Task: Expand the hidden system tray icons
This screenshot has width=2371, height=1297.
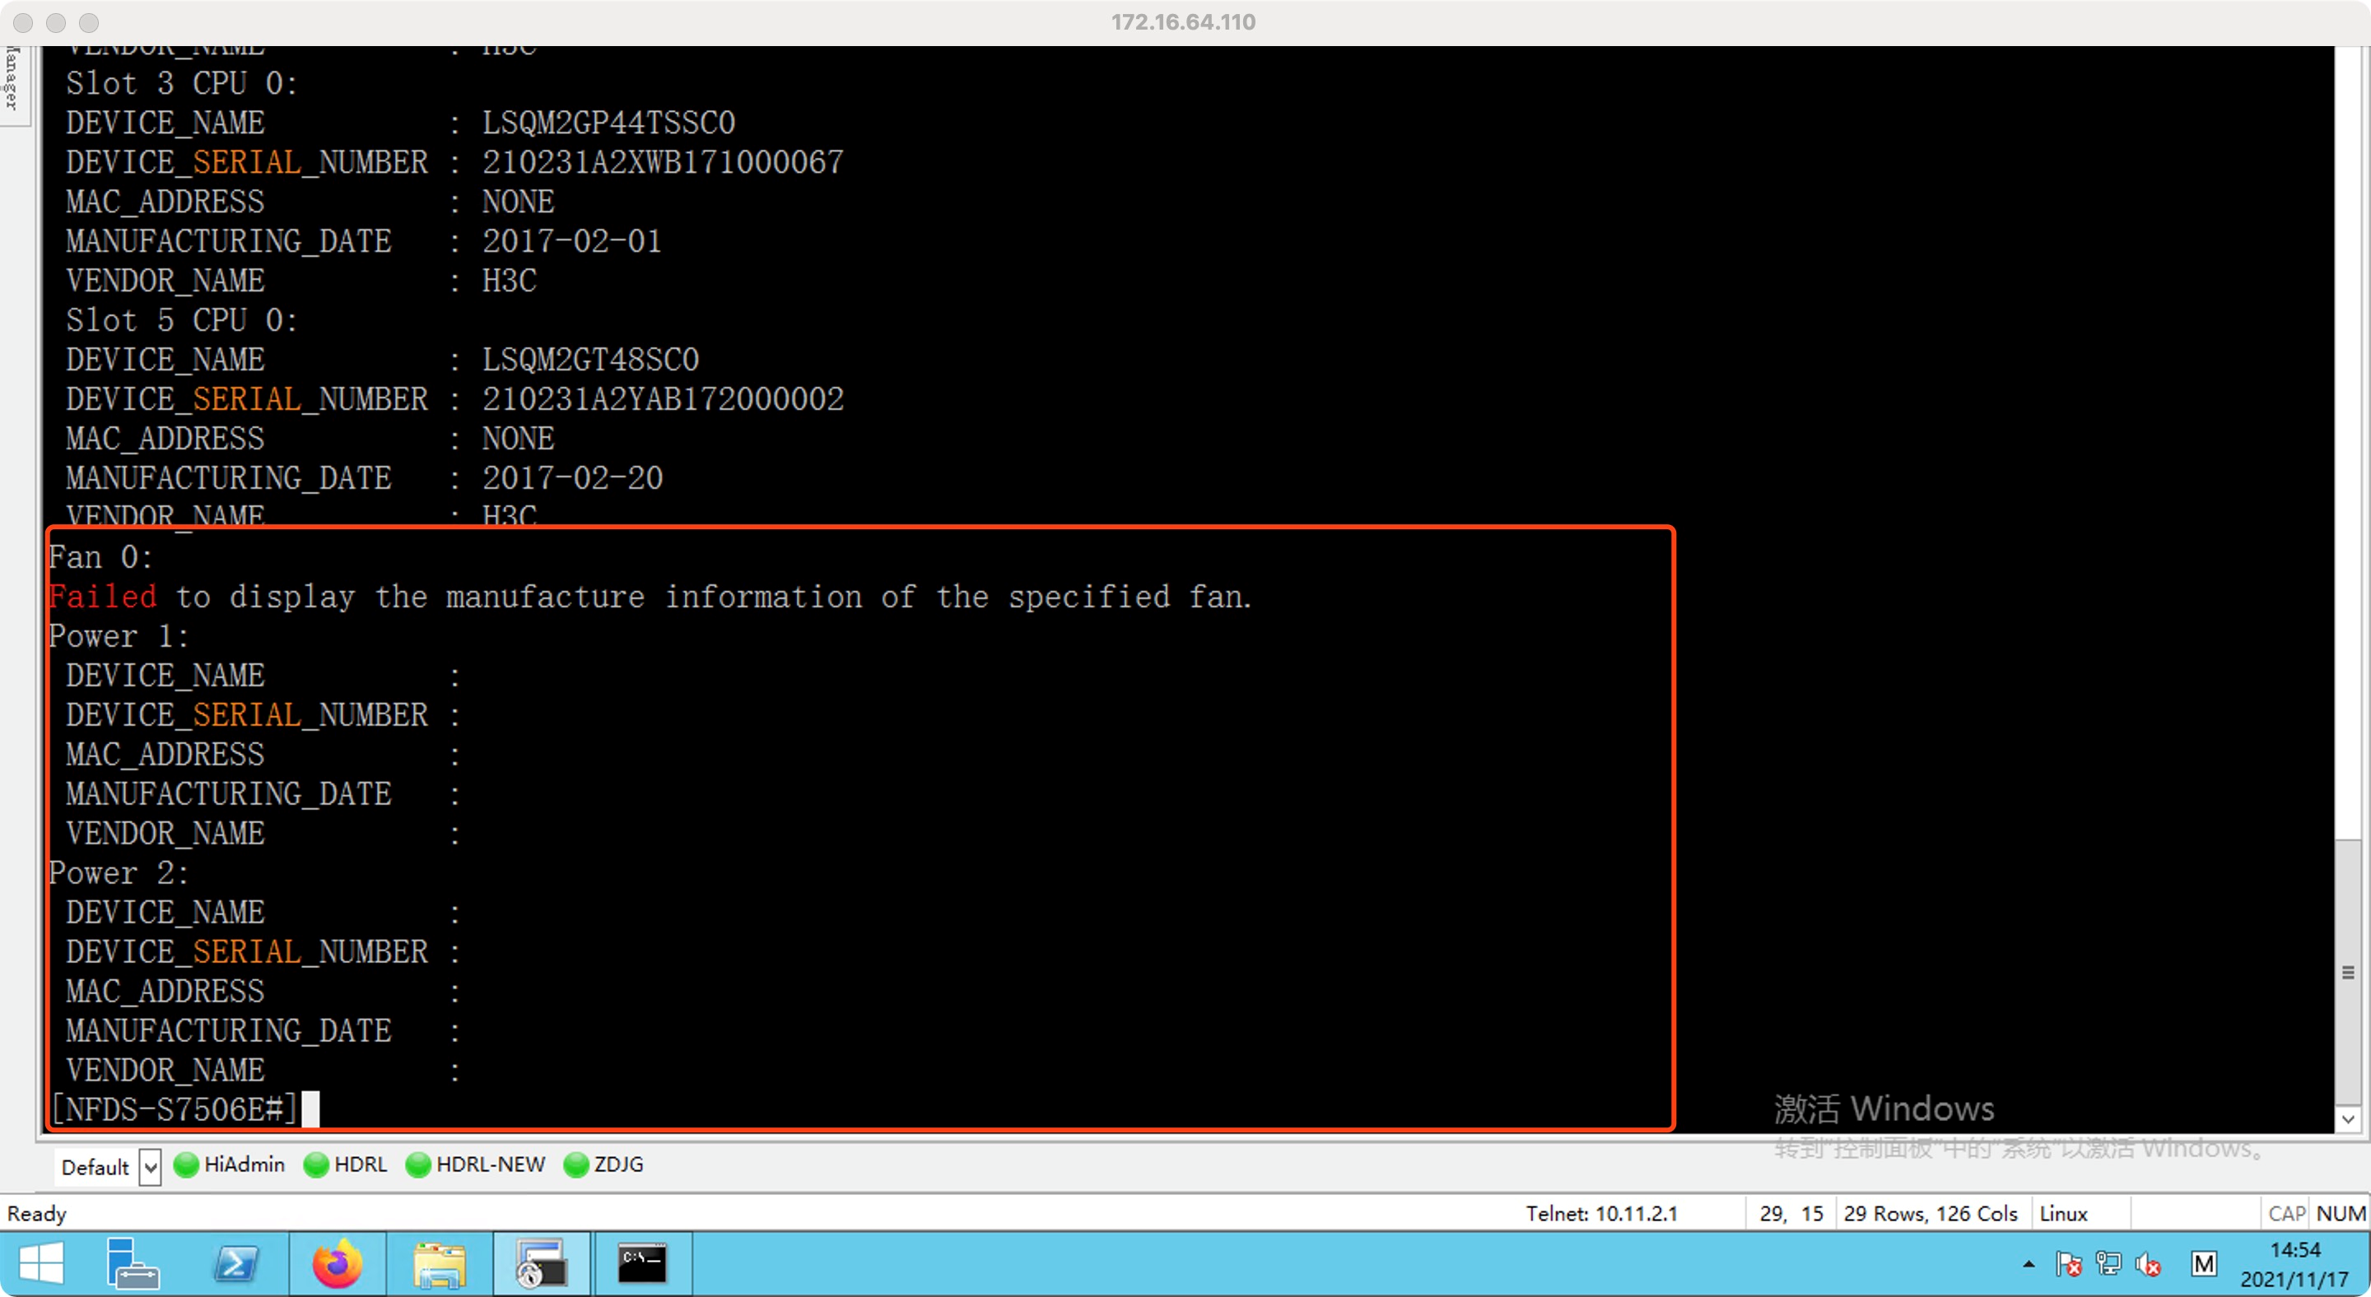Action: [x=2029, y=1265]
